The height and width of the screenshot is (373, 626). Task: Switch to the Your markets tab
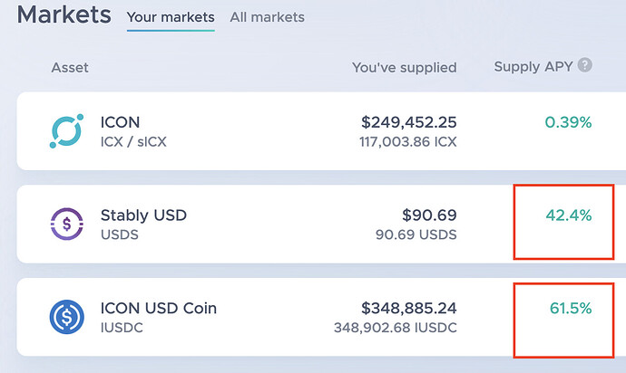click(171, 17)
